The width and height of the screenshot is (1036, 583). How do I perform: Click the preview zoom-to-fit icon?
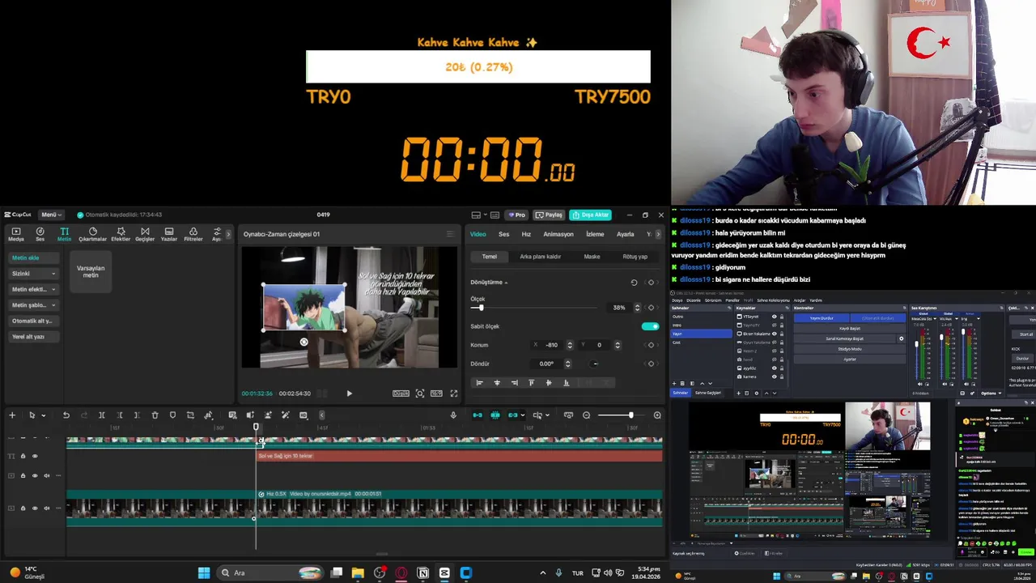(420, 394)
